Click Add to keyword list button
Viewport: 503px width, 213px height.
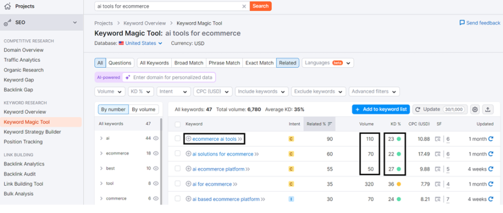[x=381, y=109]
